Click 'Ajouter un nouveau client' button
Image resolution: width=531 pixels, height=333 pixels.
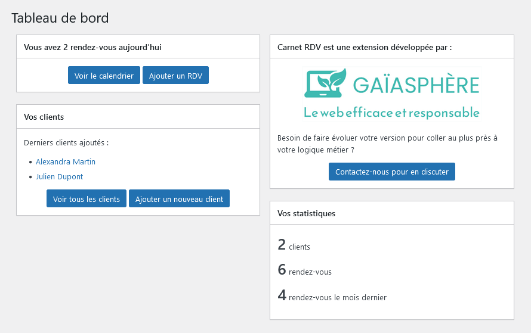pos(179,199)
